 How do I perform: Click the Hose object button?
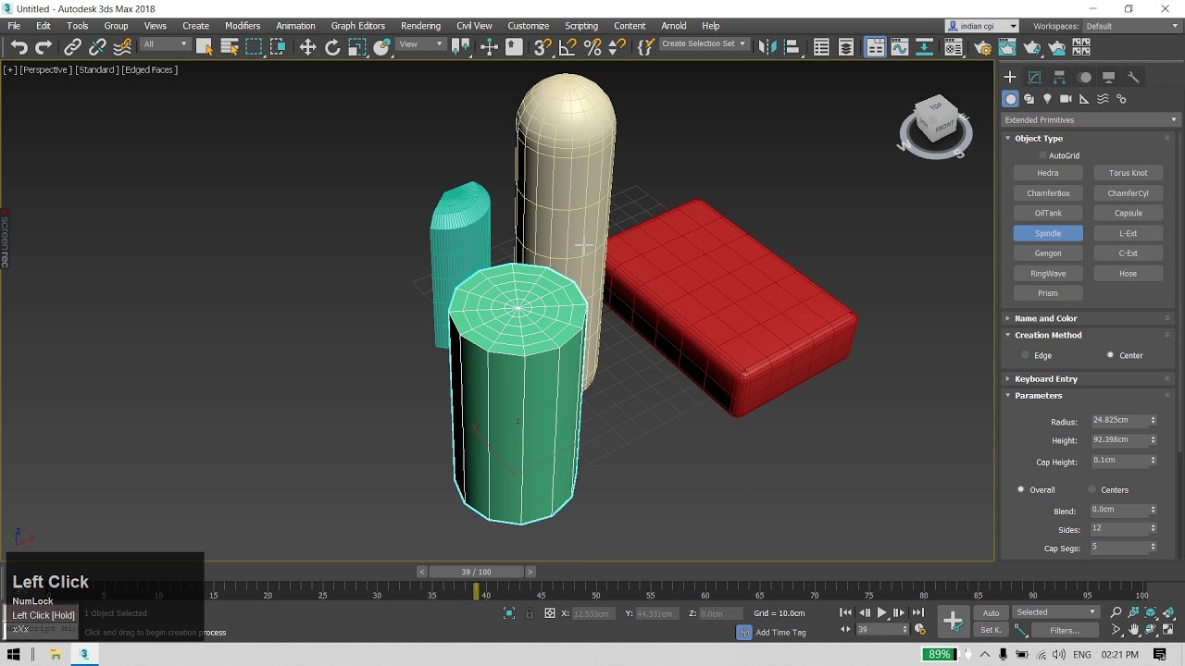(x=1128, y=274)
